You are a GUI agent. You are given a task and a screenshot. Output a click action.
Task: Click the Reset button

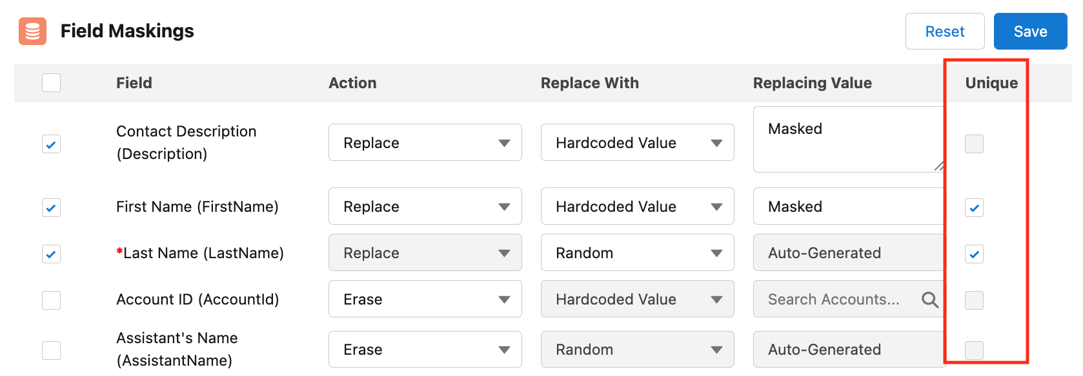pos(944,32)
